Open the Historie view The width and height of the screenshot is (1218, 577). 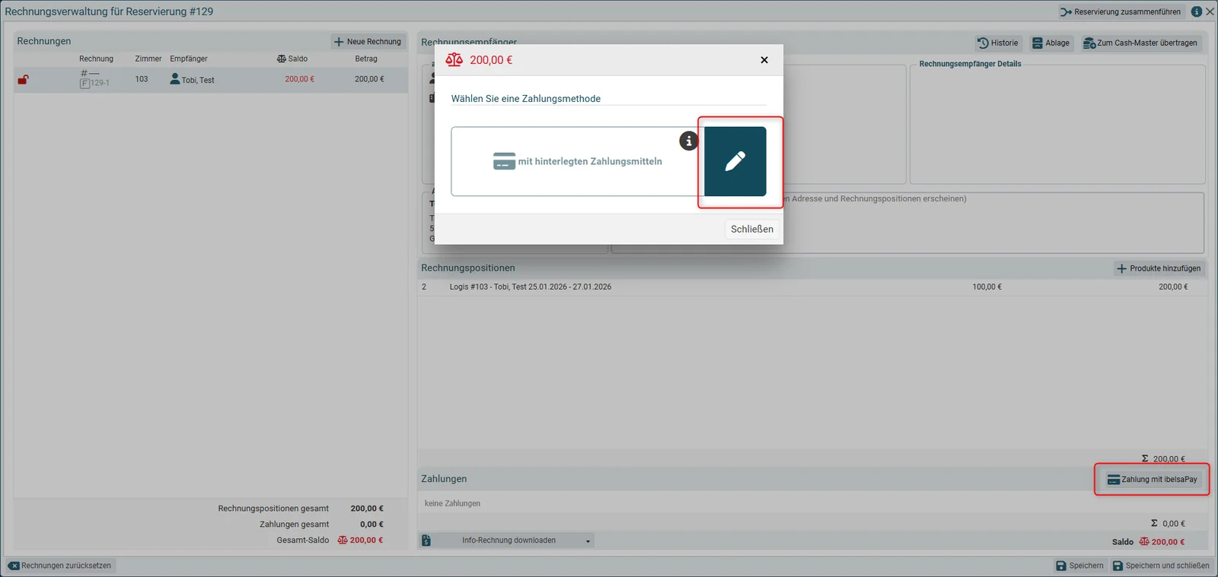click(x=998, y=43)
